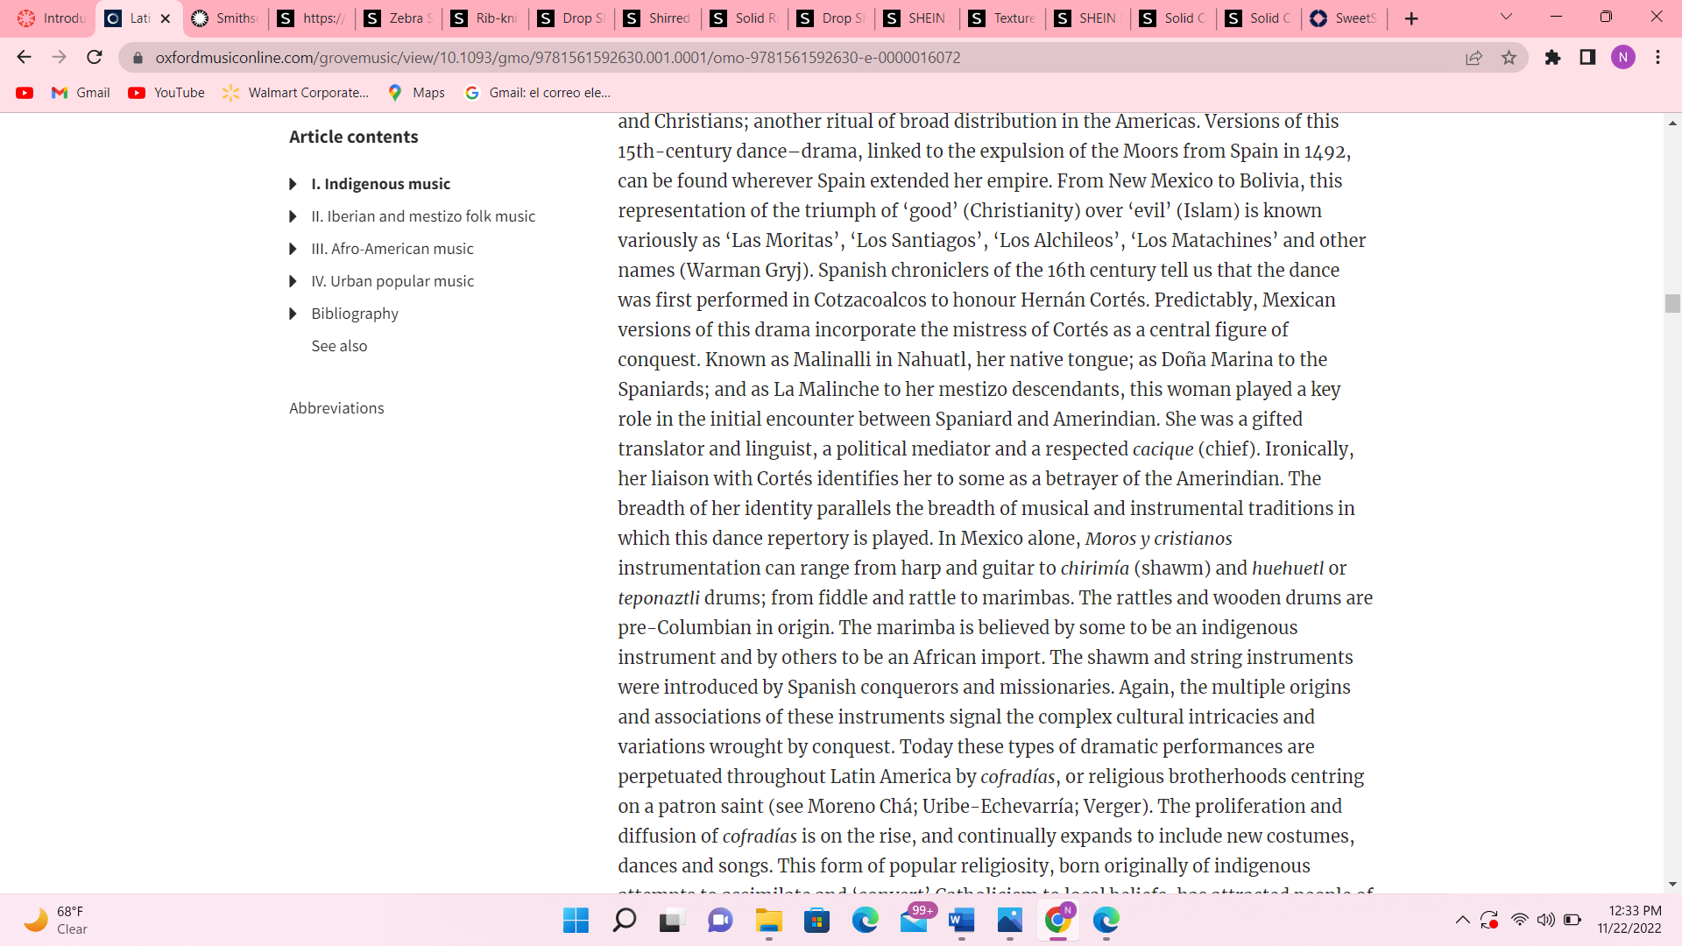The width and height of the screenshot is (1682, 946).
Task: Open the Abbreviations link
Action: tap(336, 408)
